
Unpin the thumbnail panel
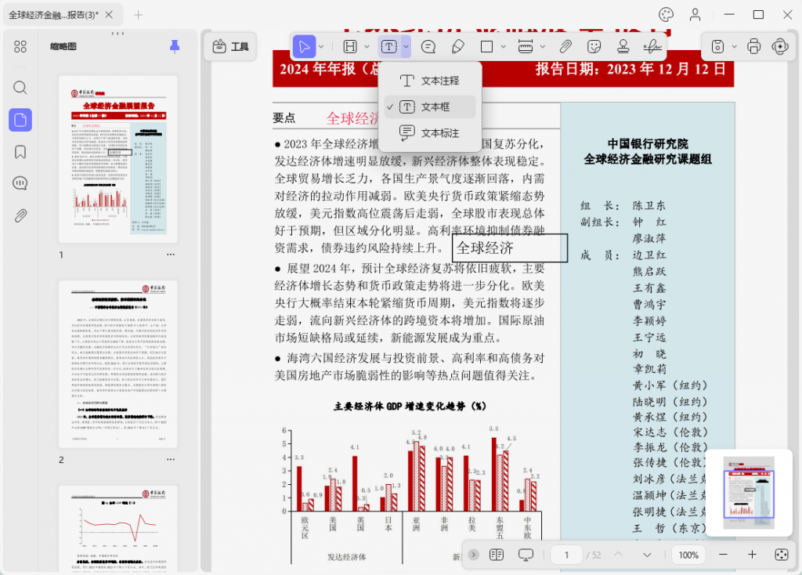point(175,46)
